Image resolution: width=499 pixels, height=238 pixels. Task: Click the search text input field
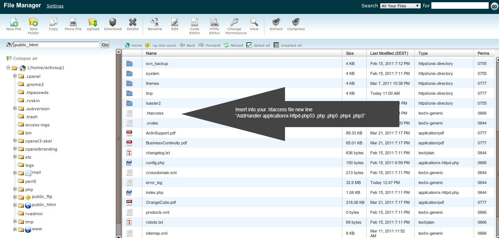coord(460,6)
